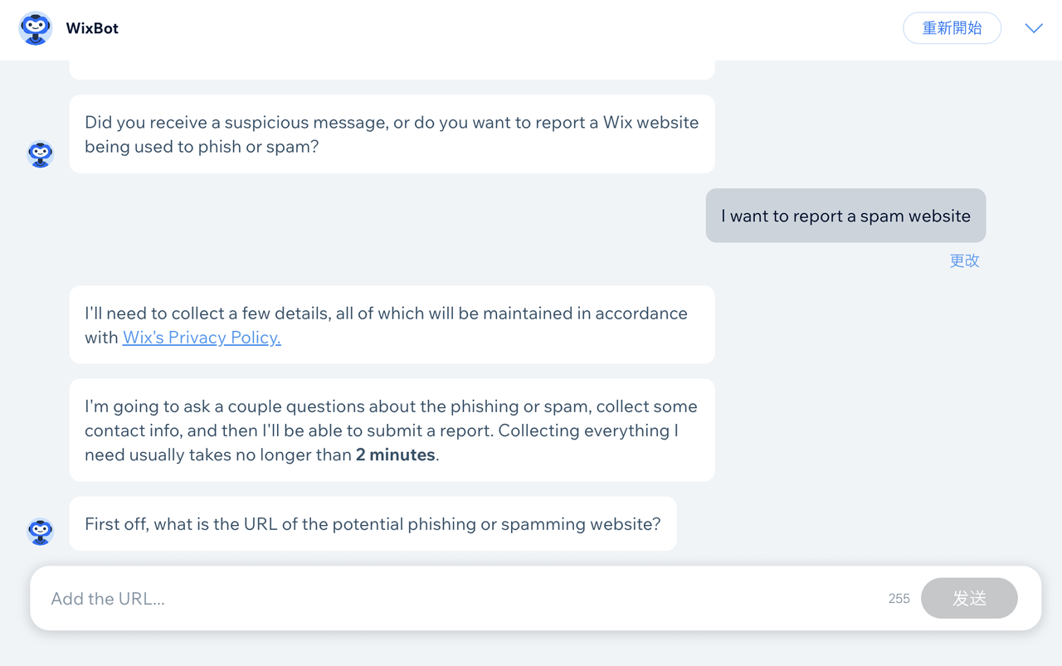The width and height of the screenshot is (1062, 666).
Task: Click the bot avatar beside suspicious message question
Action: 40,154
